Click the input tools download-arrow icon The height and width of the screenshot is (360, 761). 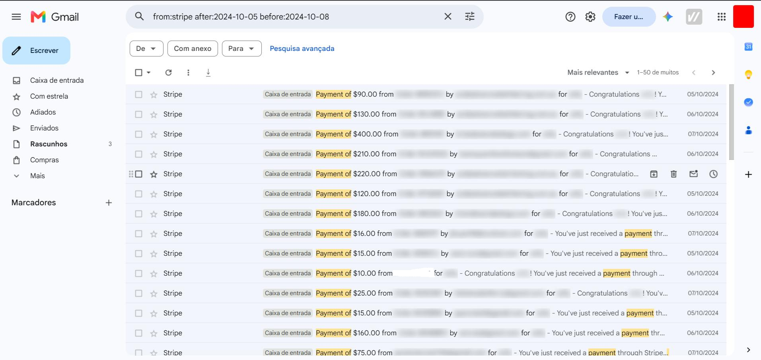click(208, 72)
